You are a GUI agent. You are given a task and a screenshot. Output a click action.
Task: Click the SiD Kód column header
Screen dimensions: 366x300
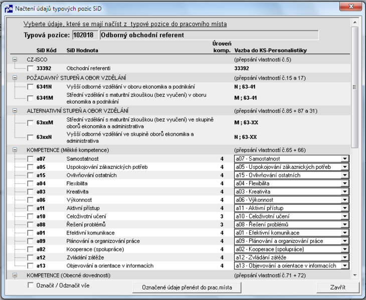coord(46,51)
